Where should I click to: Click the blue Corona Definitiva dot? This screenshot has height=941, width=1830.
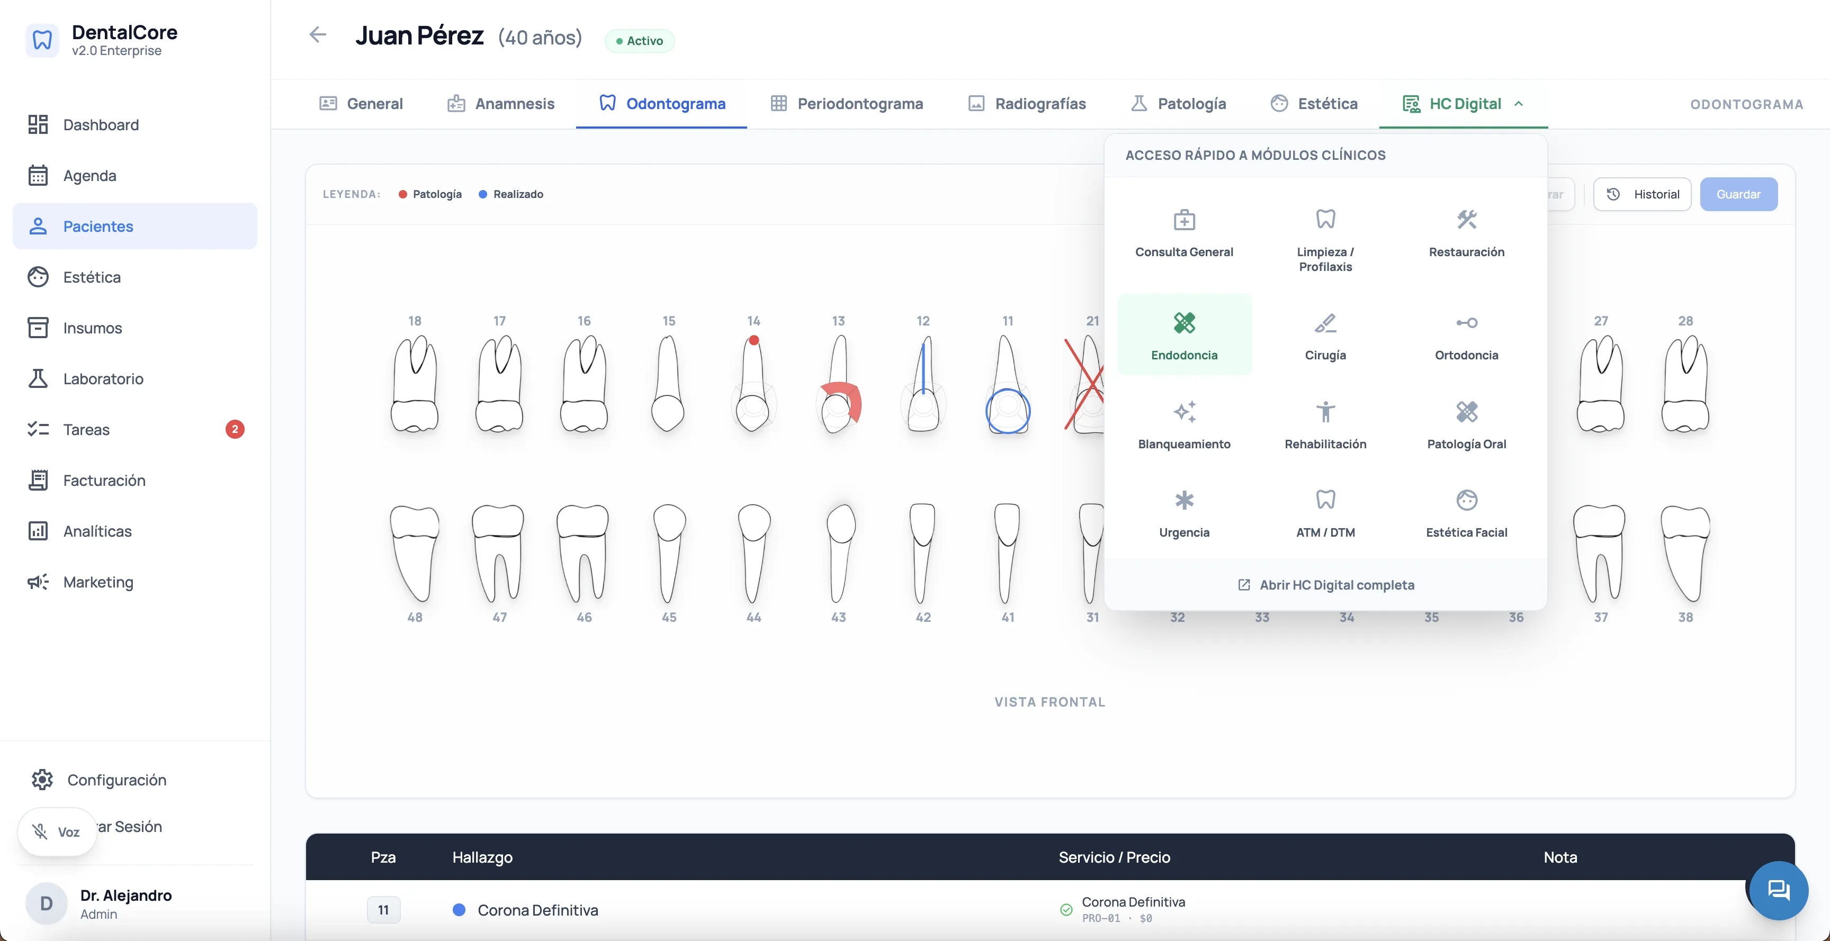[459, 910]
